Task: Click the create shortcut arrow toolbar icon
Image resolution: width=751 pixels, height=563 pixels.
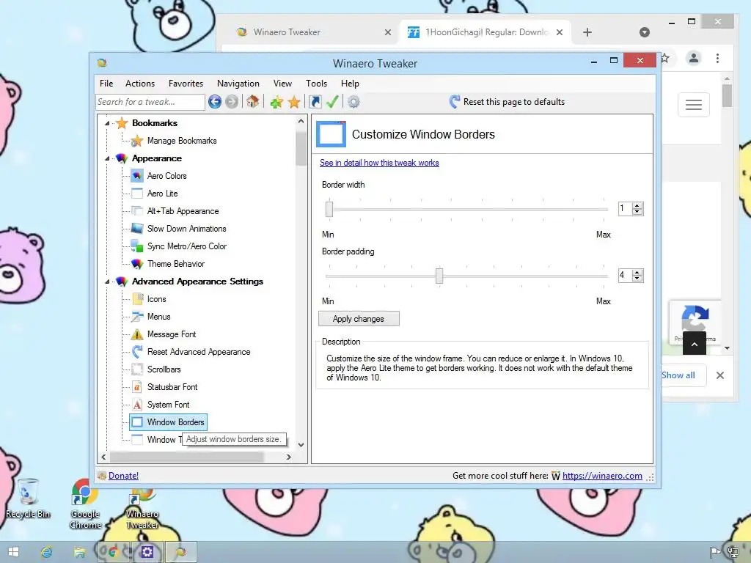Action: (315, 101)
